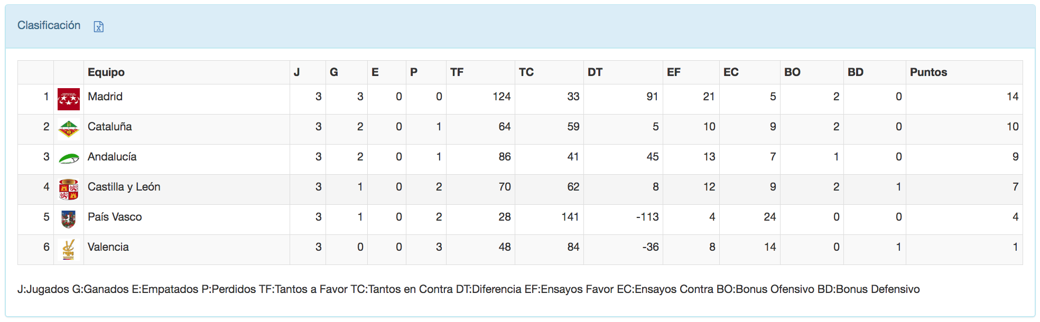Click the Excel export icon beside Clasificación
Image resolution: width=1040 pixels, height=322 pixels.
99,26
